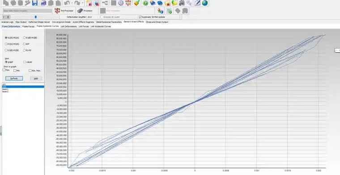Enable the Max. show-in-graph checkbox

point(4,70)
